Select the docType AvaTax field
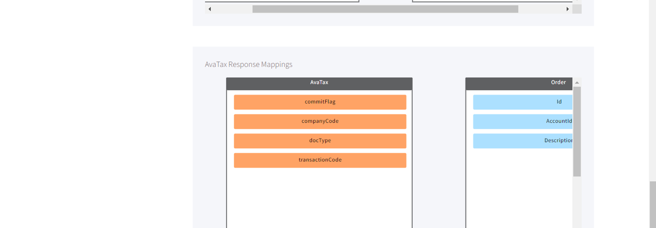The height and width of the screenshot is (228, 656). 320,140
